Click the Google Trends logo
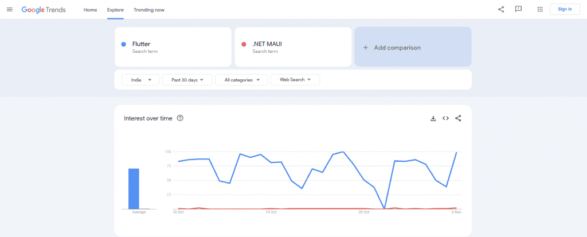 point(44,10)
